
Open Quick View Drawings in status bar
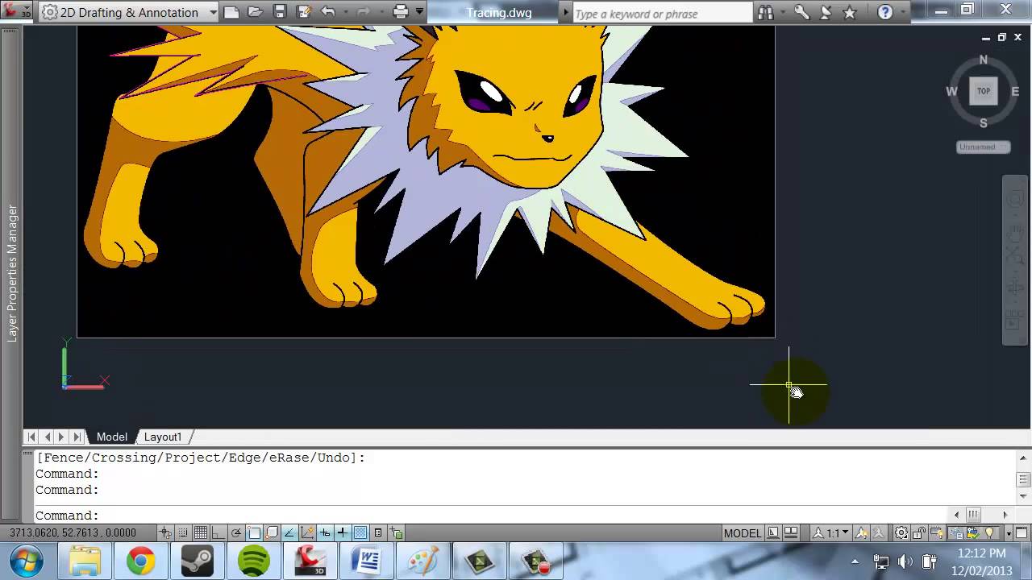791,532
